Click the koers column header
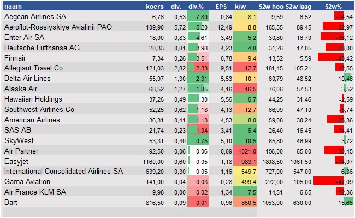Image resolution: width=355 pixels, height=218 pixels. tap(155, 7)
